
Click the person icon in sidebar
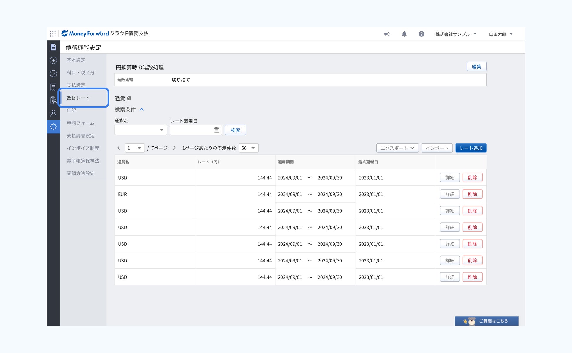53,113
